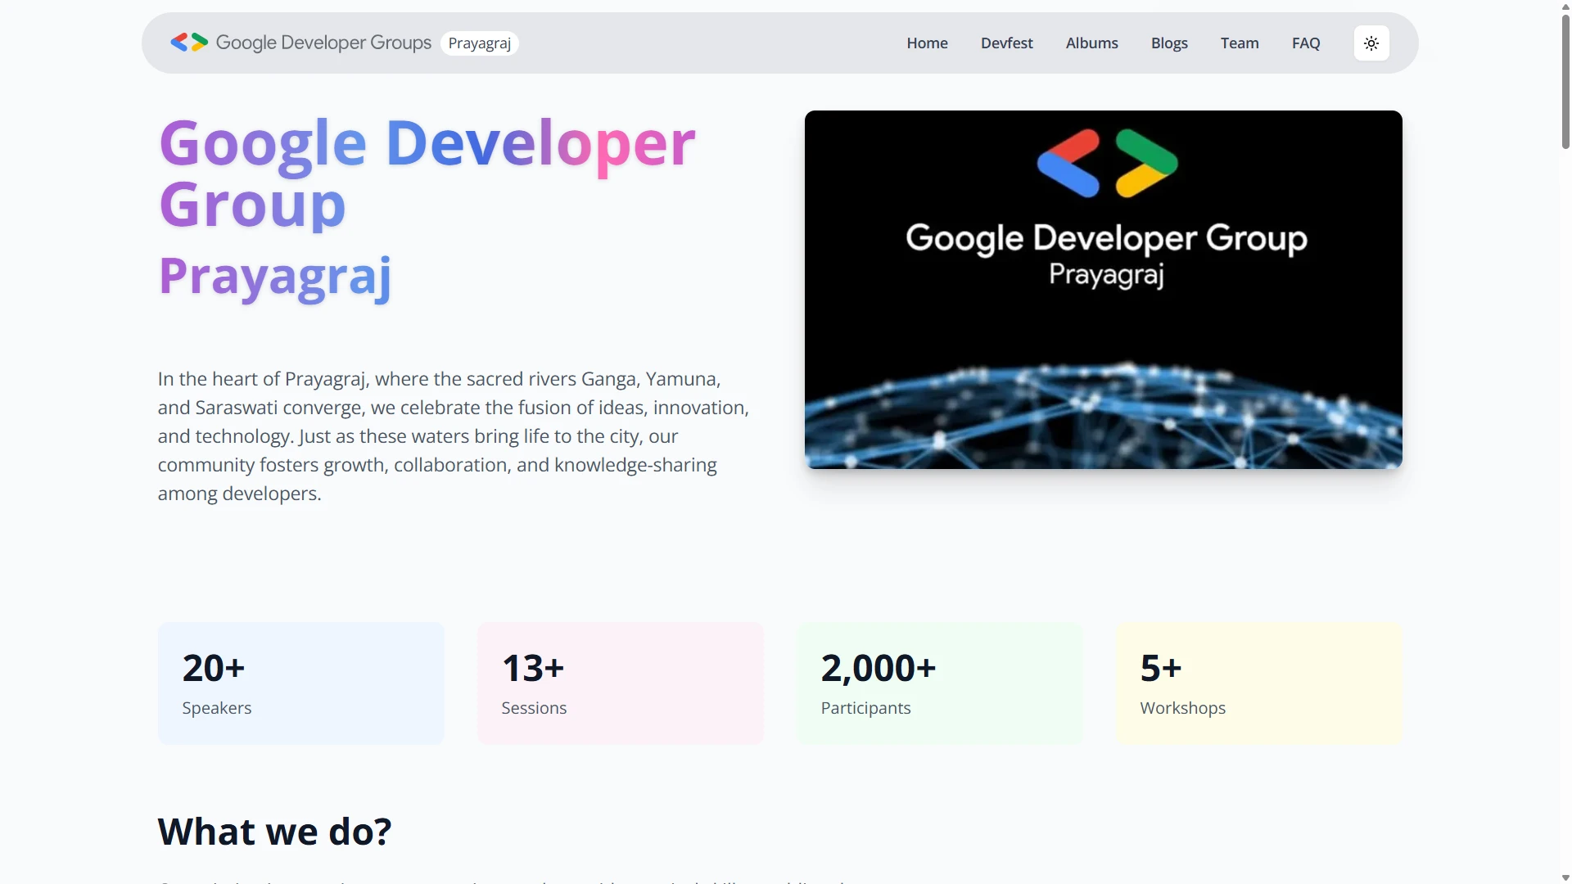Open the Team page
This screenshot has width=1572, height=884.
[1239, 43]
